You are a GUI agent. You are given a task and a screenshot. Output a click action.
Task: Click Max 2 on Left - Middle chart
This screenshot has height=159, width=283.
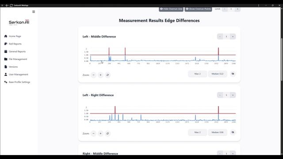[x=198, y=74]
